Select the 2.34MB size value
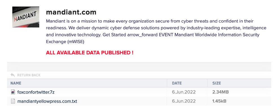This screenshot has height=111, width=276. pos(220,92)
